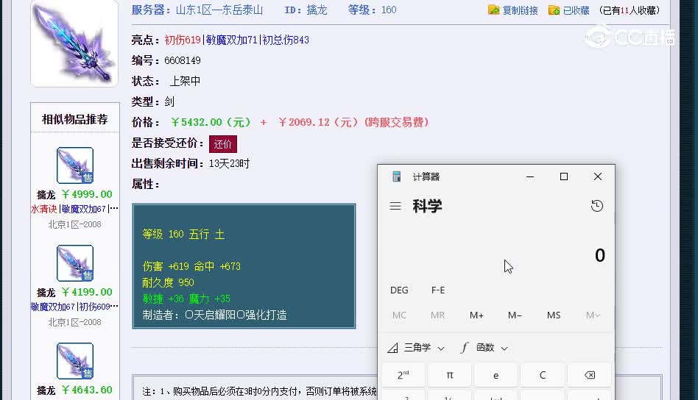Screen dimensions: 698x400
Task: Click the 水清诀|敏魔双加67 highlight text
Action: 74,209
